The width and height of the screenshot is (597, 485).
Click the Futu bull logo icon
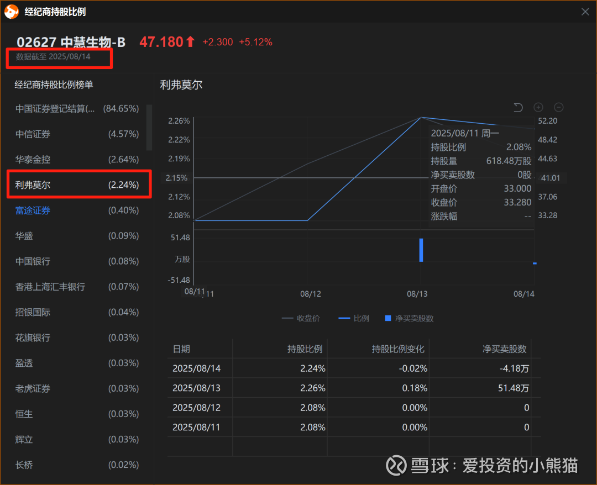(12, 12)
